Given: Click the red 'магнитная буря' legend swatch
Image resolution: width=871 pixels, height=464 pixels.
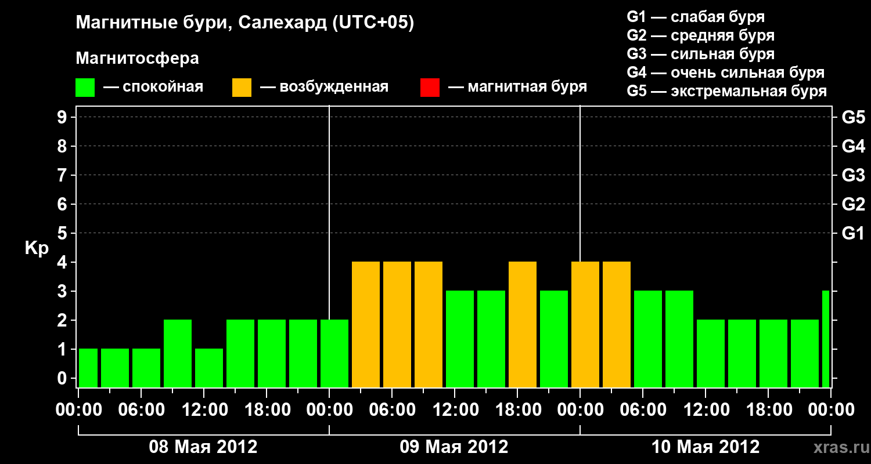Looking at the screenshot, I should click(x=430, y=88).
